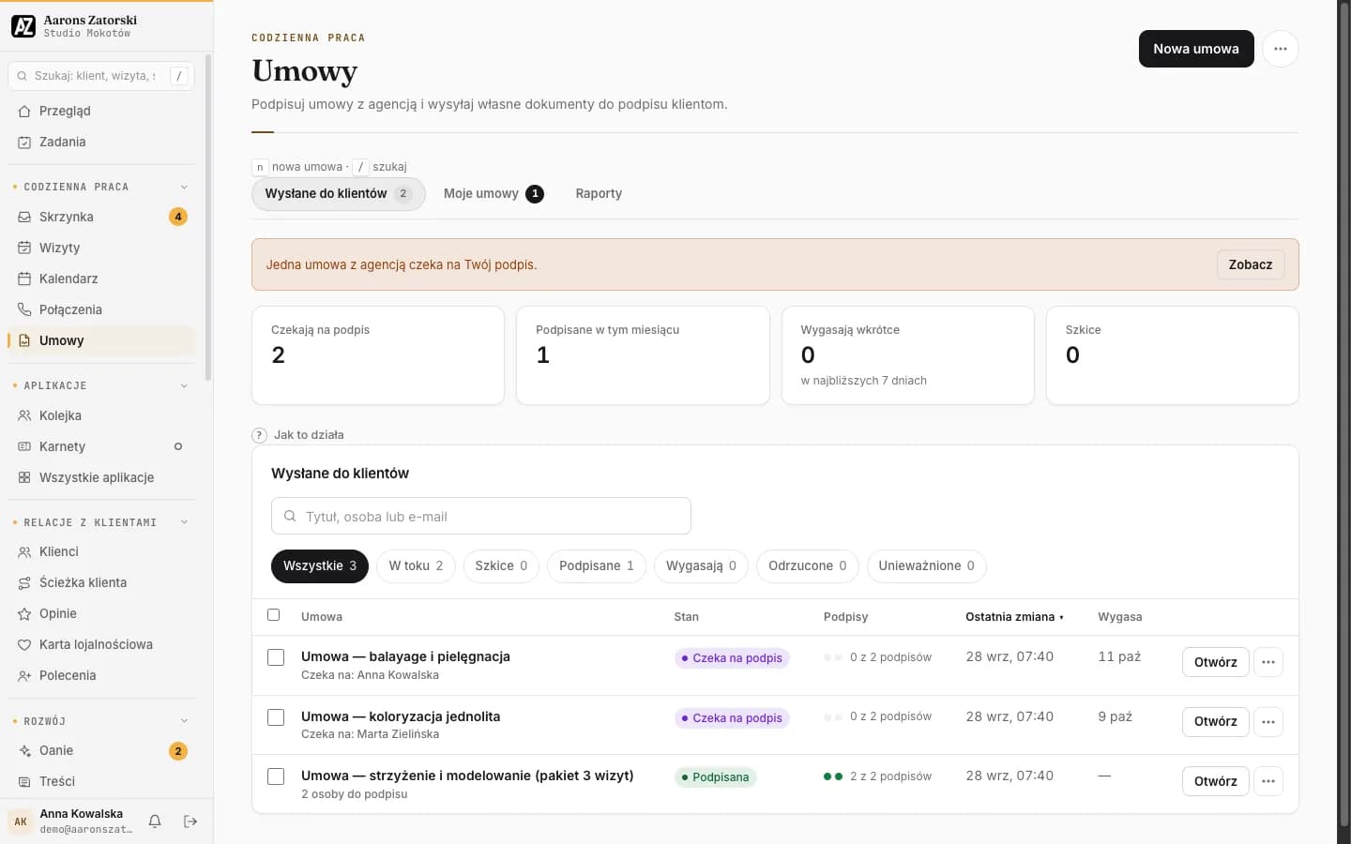Open Kolejka people icon
Viewport: 1351px width, 844px height.
click(x=24, y=415)
